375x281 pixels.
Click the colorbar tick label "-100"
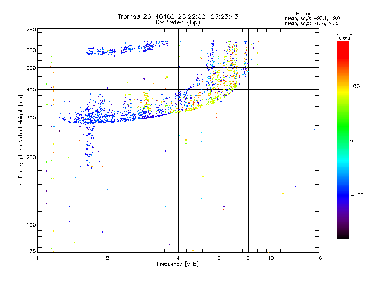[x=357, y=195]
